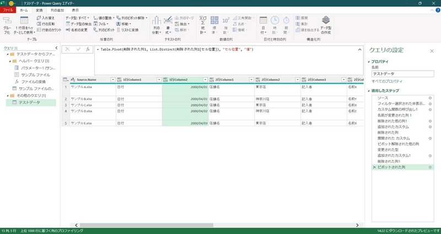441x234 pixels.
Task: Click 行の反転 (Reverse Rows)
Action: [x=46, y=24]
